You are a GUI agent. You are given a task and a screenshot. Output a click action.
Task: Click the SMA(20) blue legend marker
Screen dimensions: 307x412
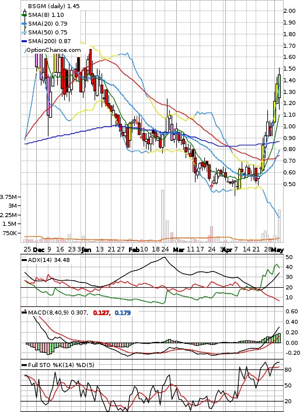point(24,24)
